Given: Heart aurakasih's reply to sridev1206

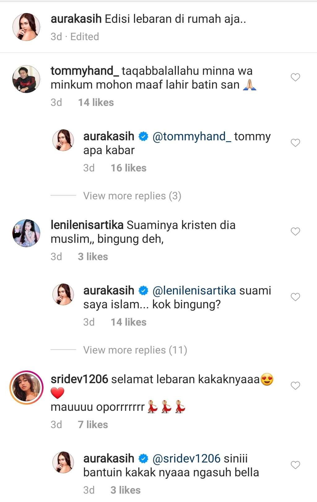Looking at the screenshot, I should coord(295,465).
